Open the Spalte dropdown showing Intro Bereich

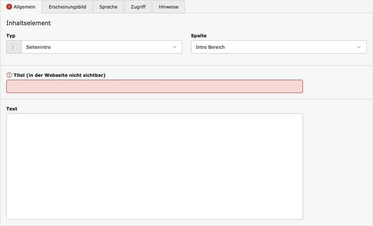pos(274,47)
